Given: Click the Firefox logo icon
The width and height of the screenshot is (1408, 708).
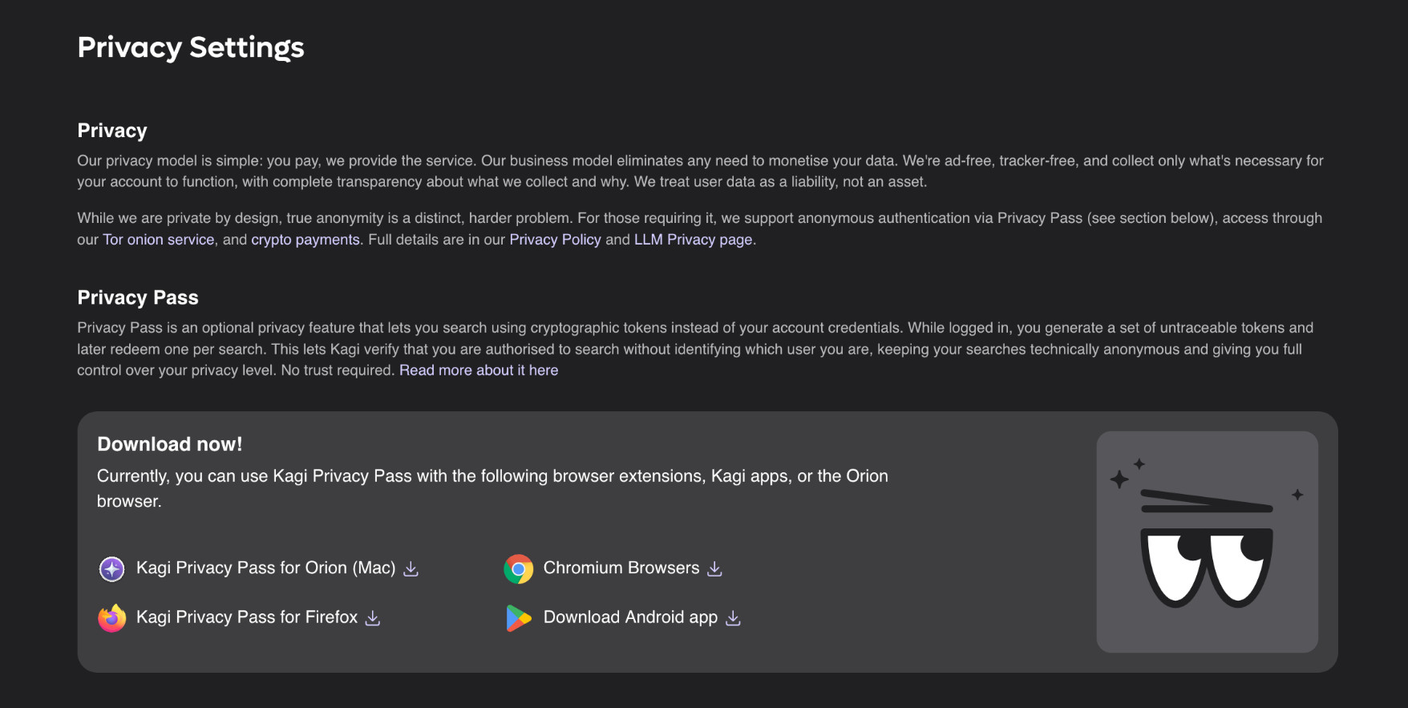Looking at the screenshot, I should 111,618.
